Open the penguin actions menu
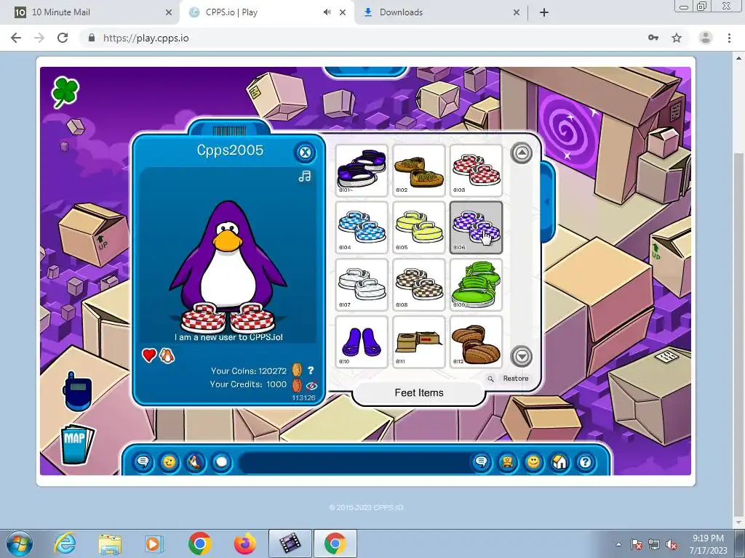Screen dimensions: 745x558 coord(195,461)
